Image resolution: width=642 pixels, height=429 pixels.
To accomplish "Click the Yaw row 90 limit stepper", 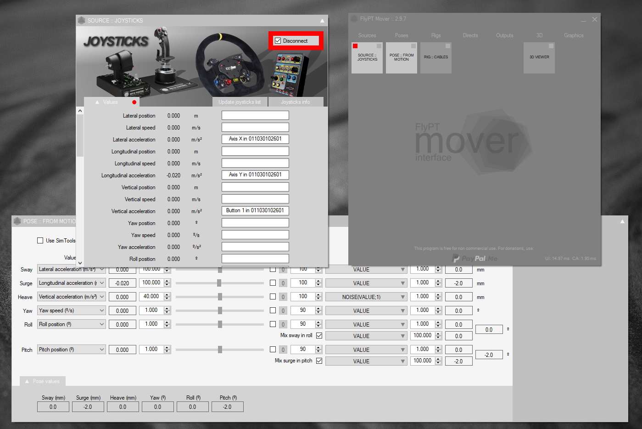I will (318, 310).
